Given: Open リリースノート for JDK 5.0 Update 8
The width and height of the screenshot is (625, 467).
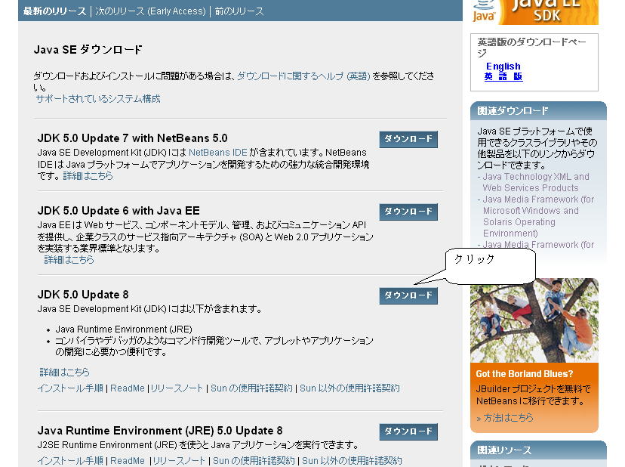Looking at the screenshot, I should tap(177, 388).
